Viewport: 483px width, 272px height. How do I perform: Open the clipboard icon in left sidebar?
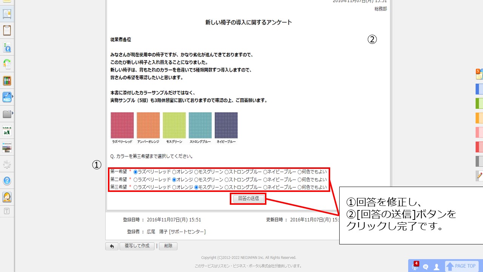7,31
